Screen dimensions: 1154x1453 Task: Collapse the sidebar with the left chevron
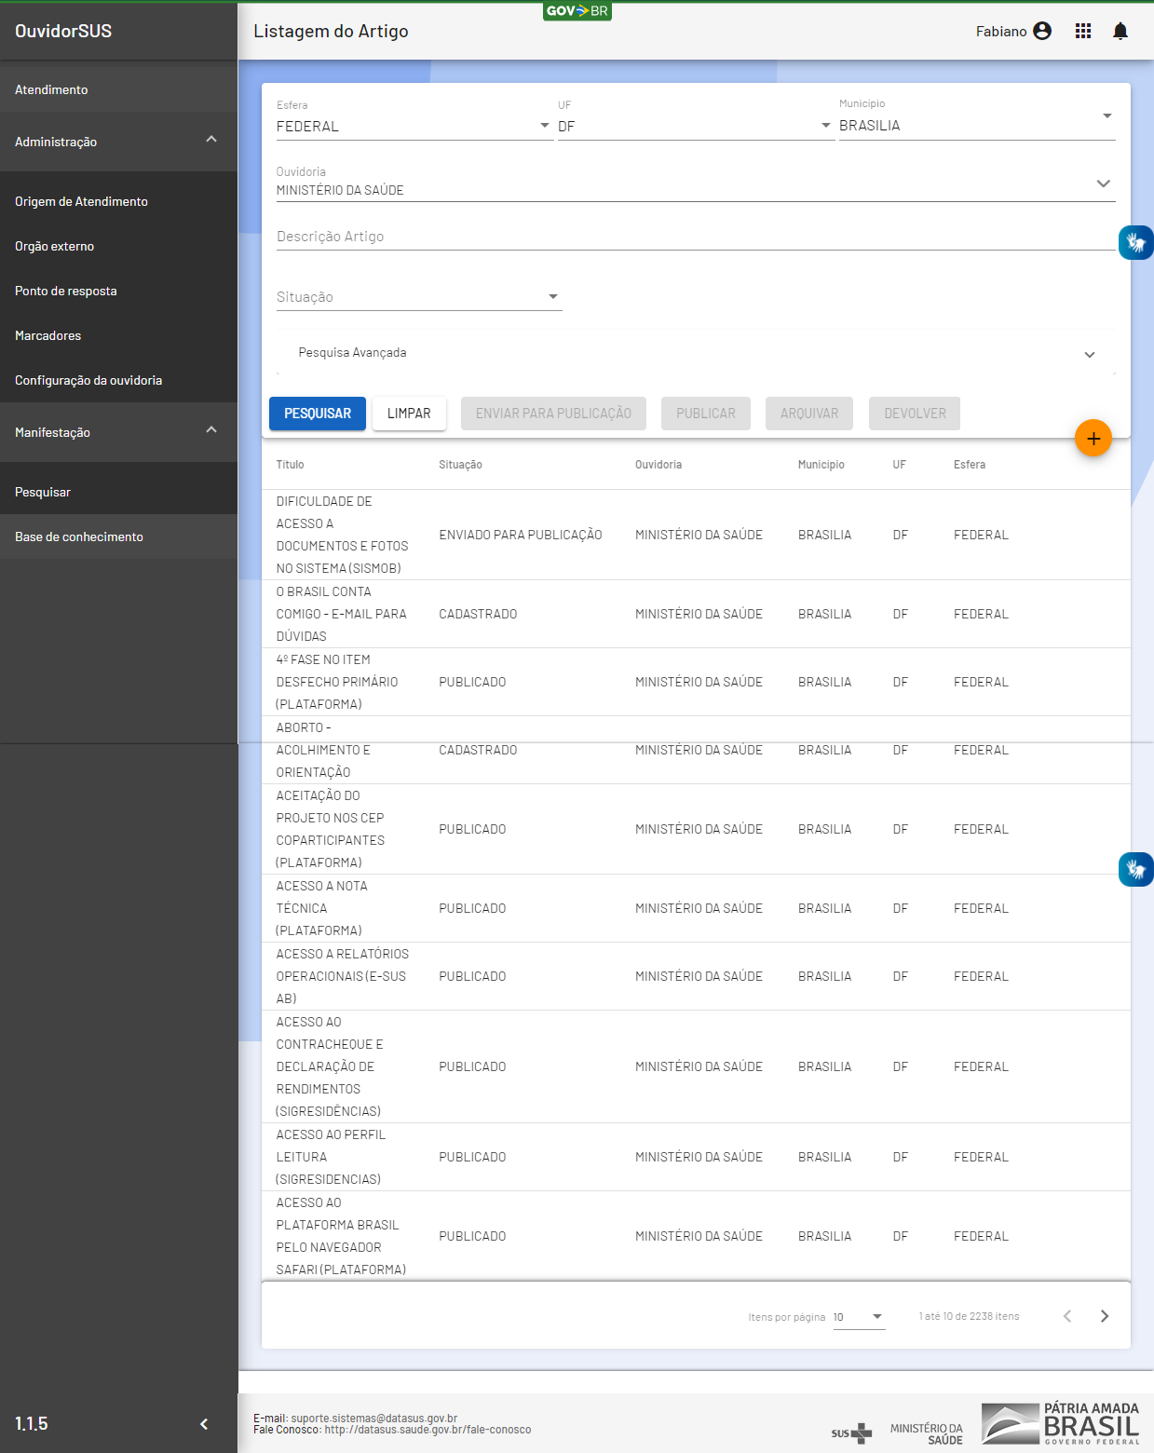point(204,1423)
